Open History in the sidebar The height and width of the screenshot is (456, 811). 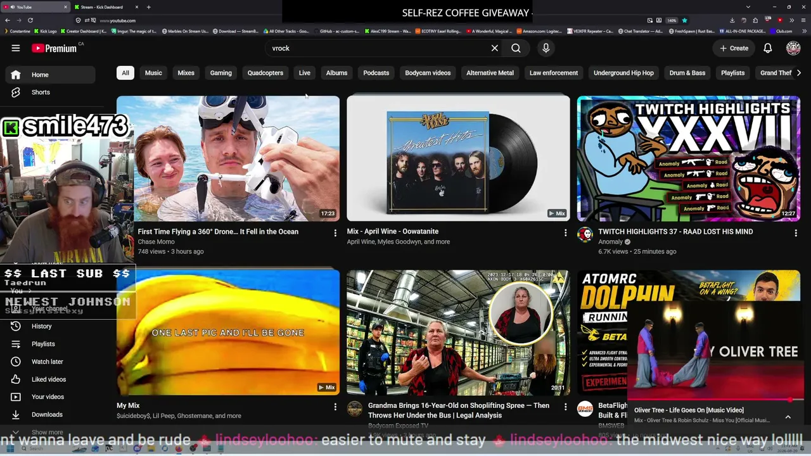[50, 326]
